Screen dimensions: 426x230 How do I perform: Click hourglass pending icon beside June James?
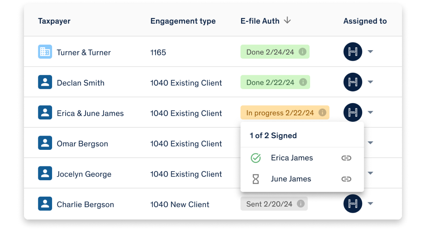click(256, 179)
